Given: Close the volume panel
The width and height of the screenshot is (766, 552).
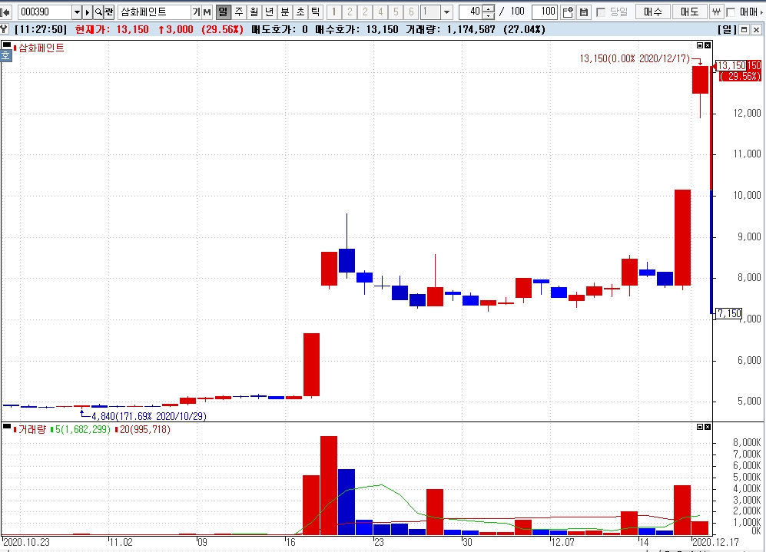Looking at the screenshot, I should coord(708,427).
